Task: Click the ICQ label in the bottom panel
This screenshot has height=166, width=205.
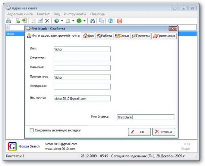Action: pyautogui.click(x=187, y=144)
